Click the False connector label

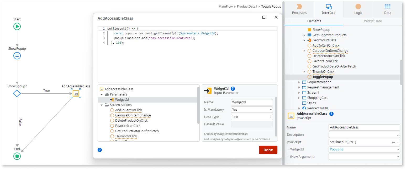click(20, 122)
